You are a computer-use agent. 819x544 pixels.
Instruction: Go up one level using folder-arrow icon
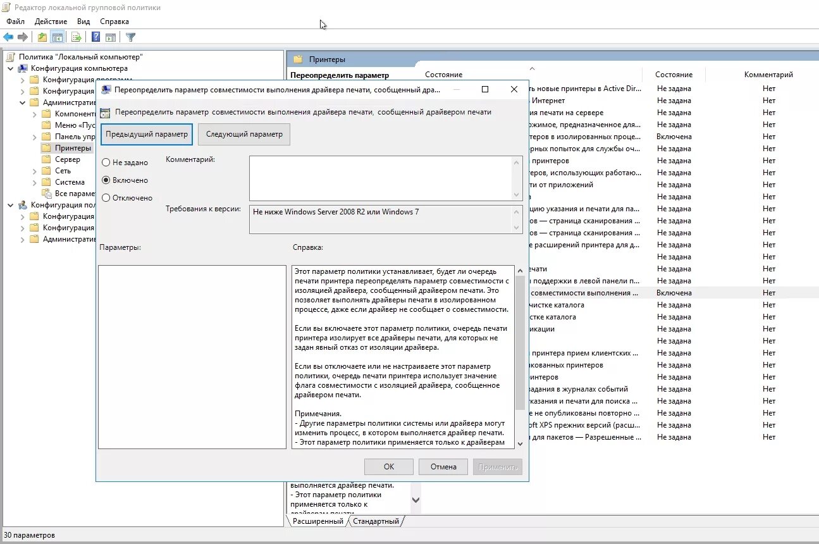coord(42,37)
